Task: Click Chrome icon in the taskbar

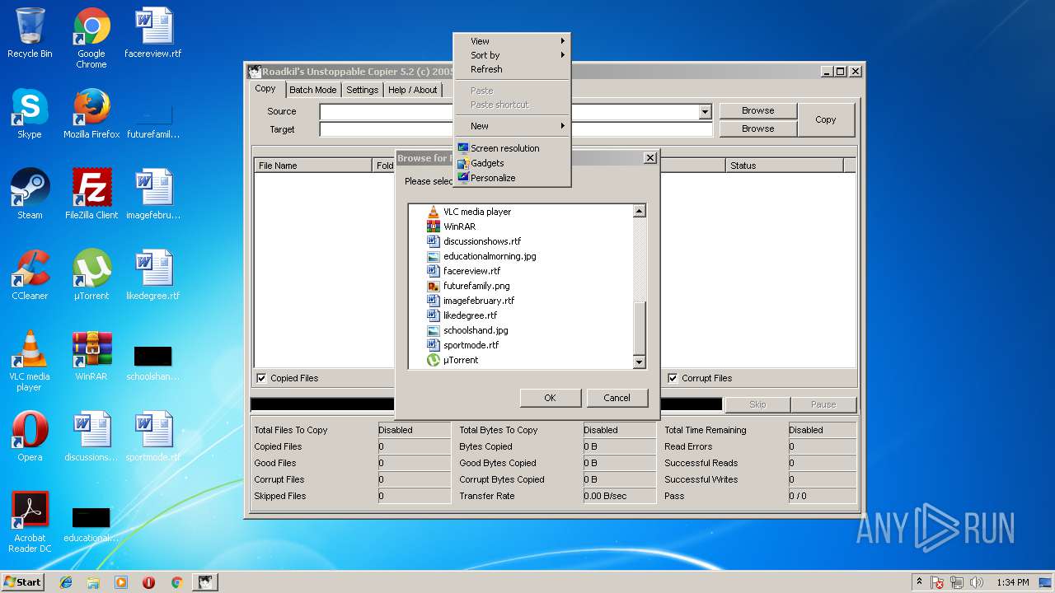Action: click(176, 582)
